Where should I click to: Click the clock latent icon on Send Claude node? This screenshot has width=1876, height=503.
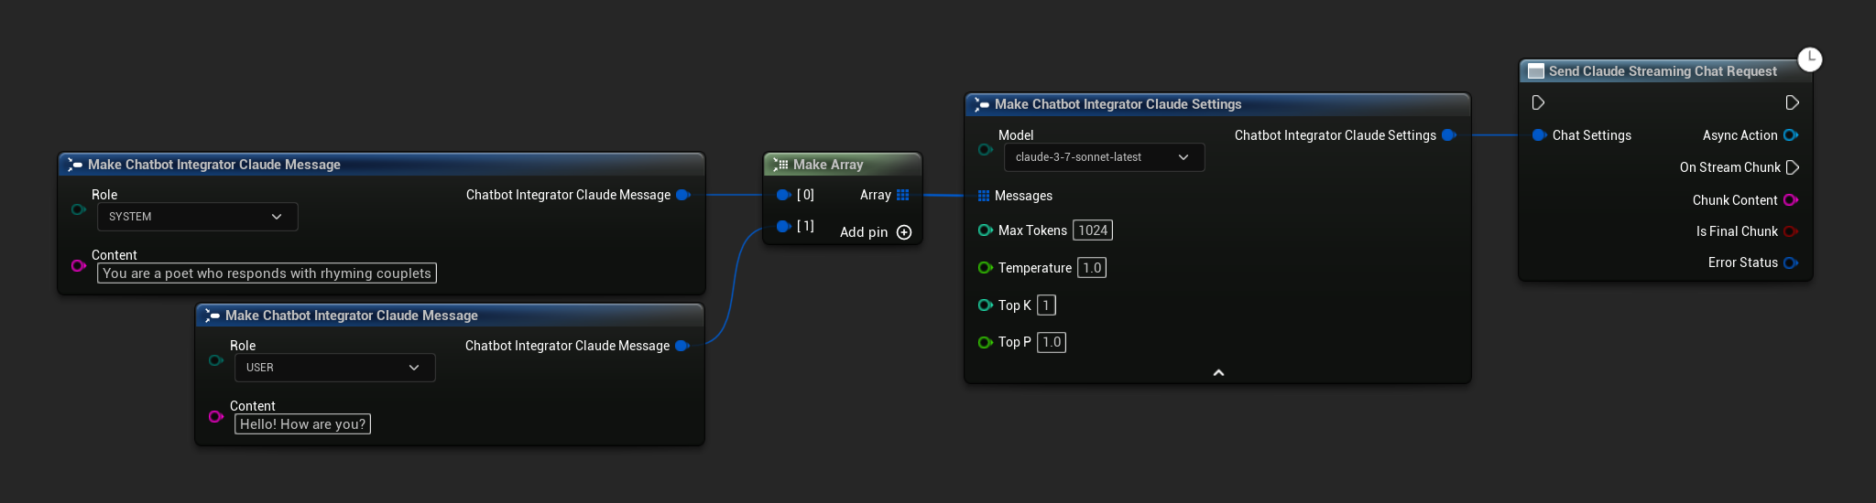point(1809,59)
